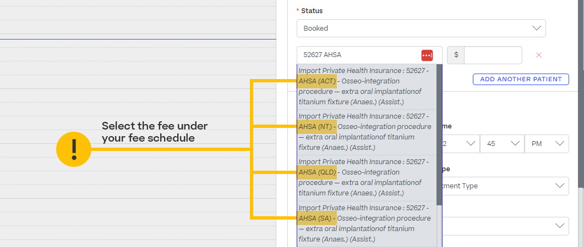Click the dollar amount input field
Screen dimensions: 584x247
coord(493,55)
